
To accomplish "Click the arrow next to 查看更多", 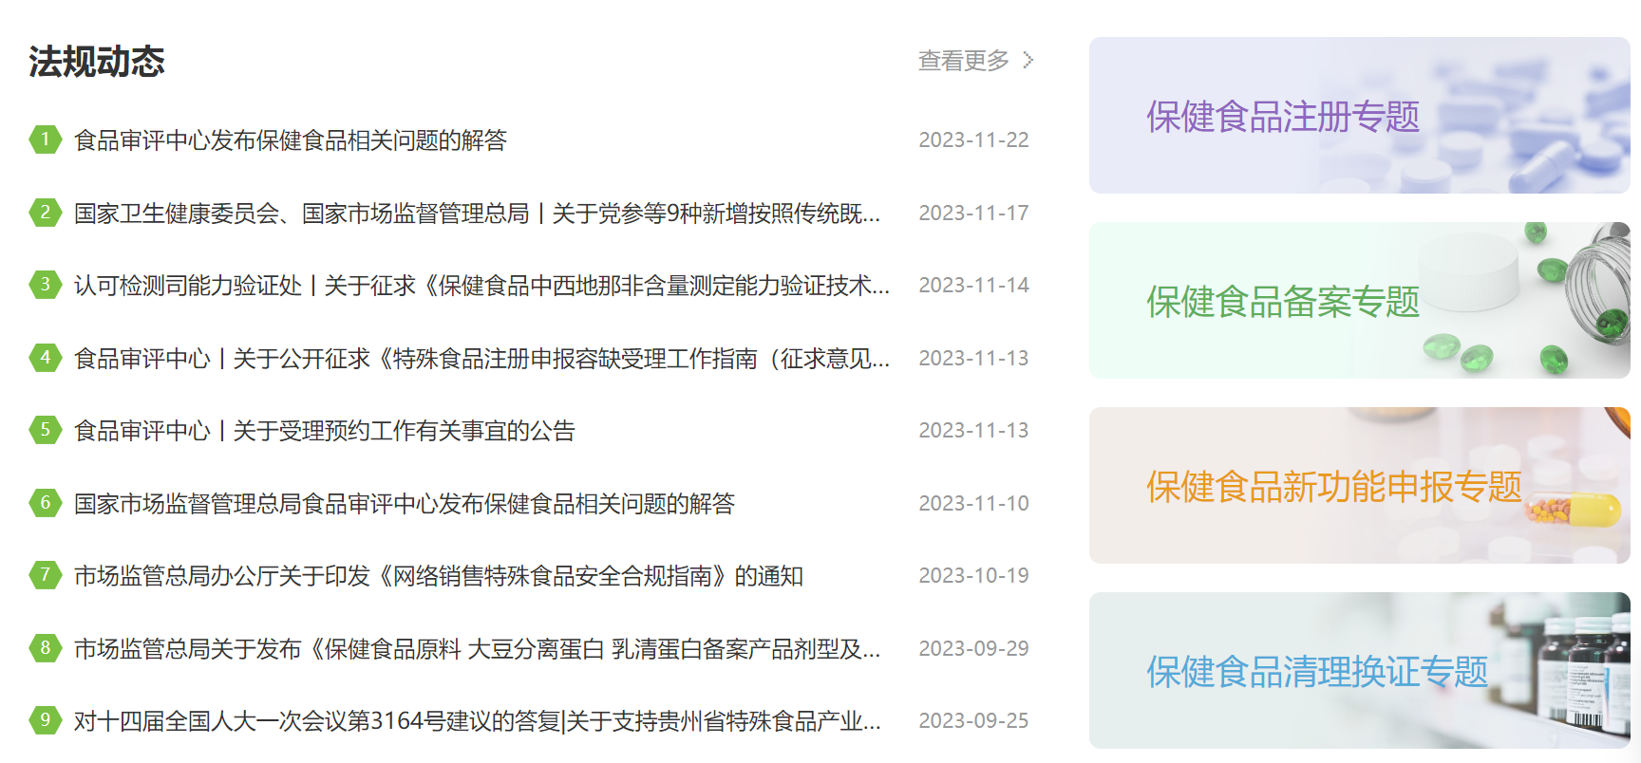I will [x=1028, y=61].
